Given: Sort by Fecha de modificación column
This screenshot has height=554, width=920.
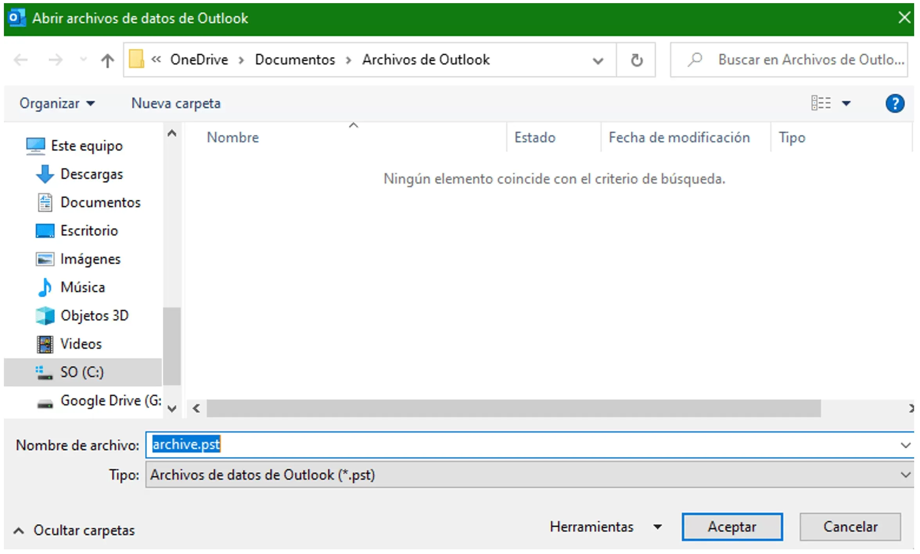Looking at the screenshot, I should (679, 137).
